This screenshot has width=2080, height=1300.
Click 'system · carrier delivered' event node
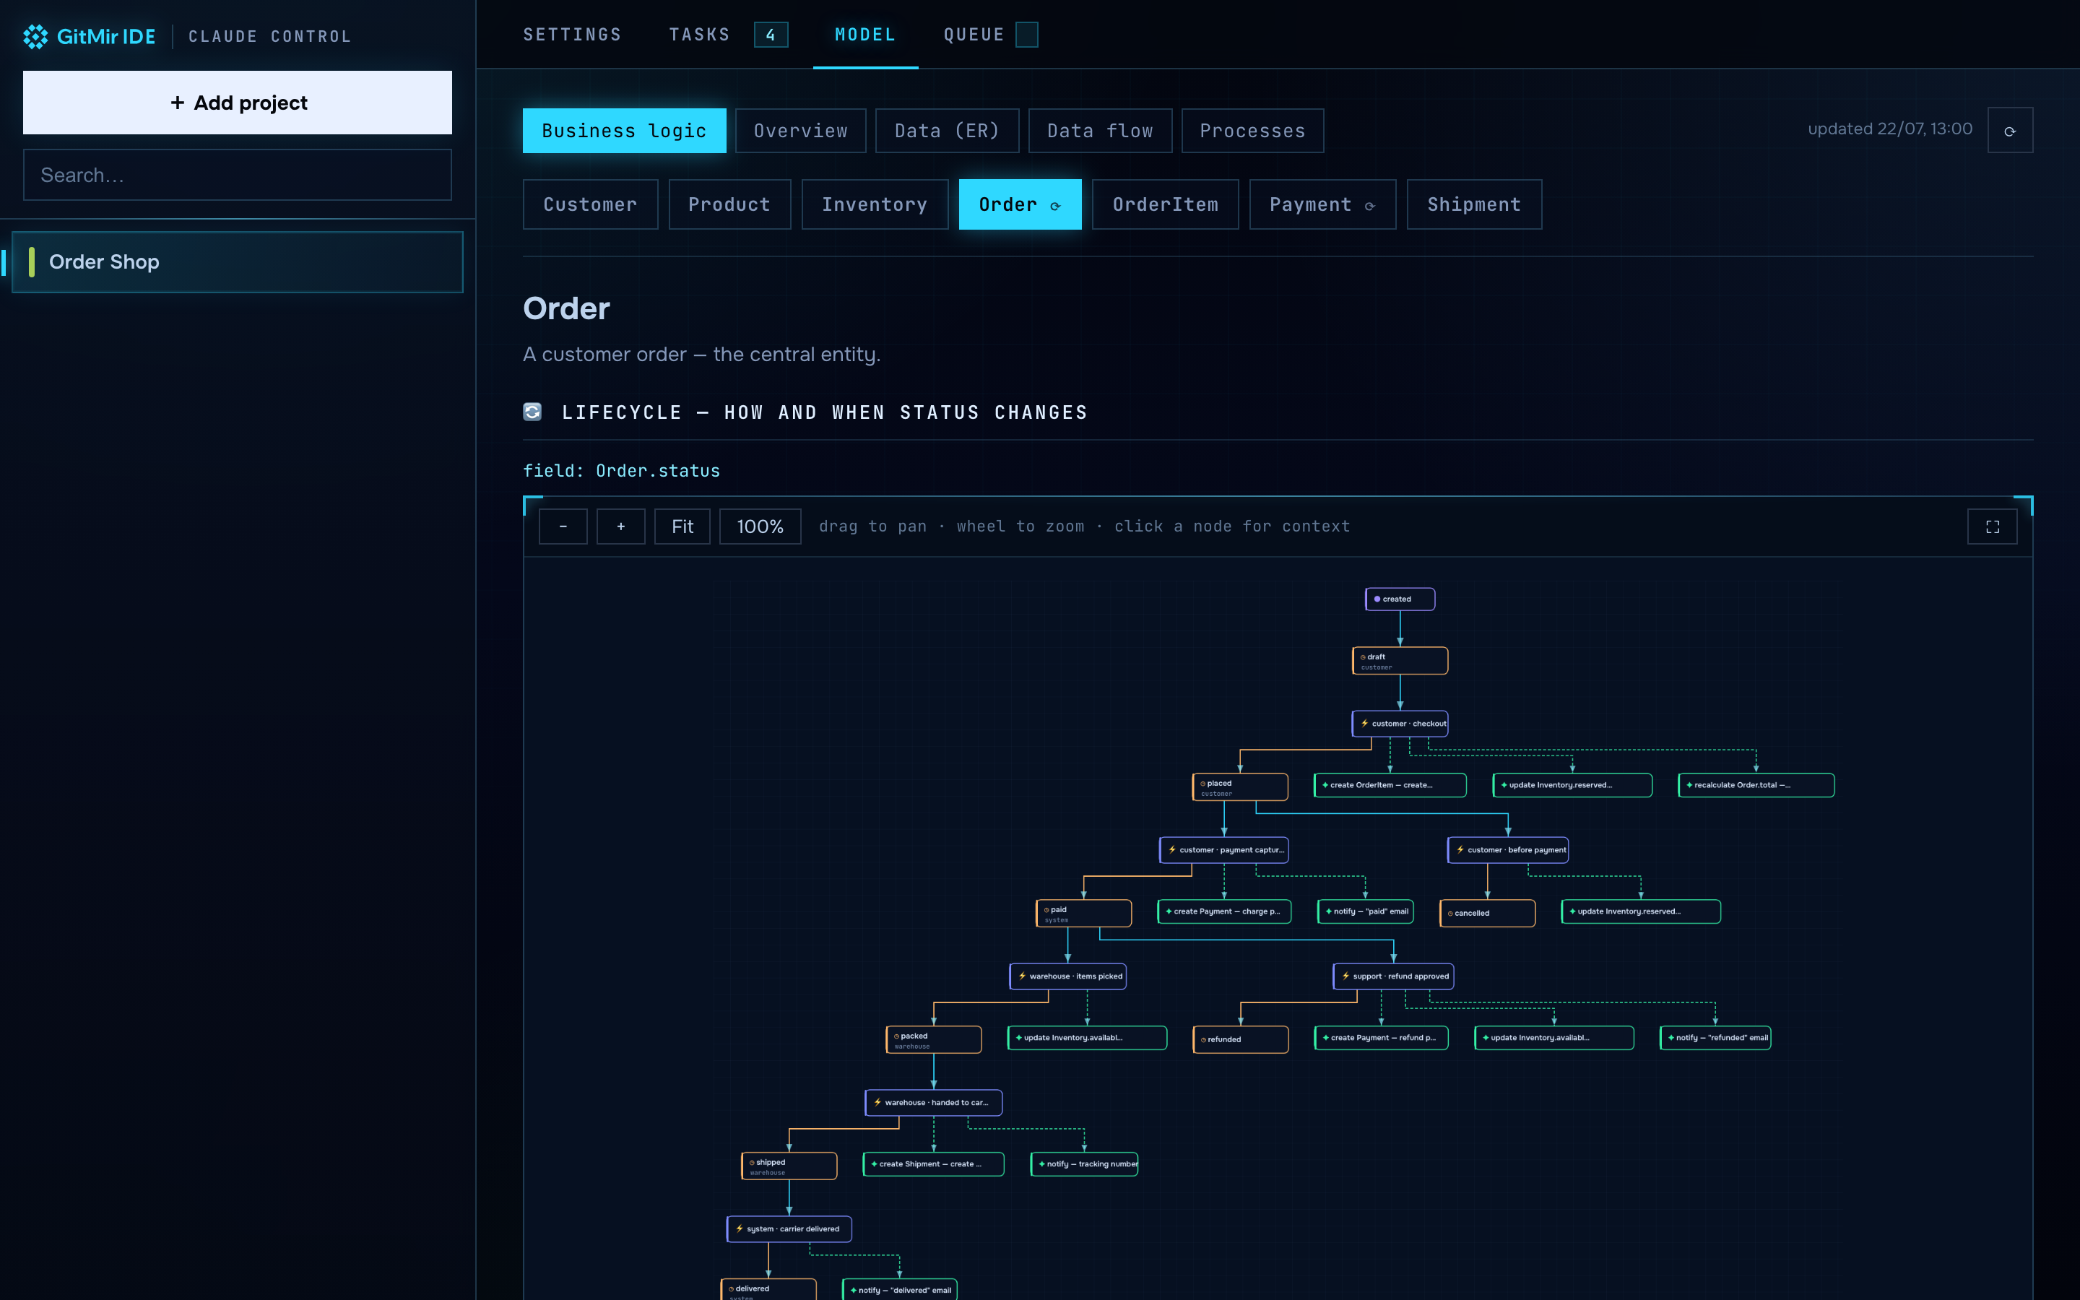click(x=789, y=1229)
